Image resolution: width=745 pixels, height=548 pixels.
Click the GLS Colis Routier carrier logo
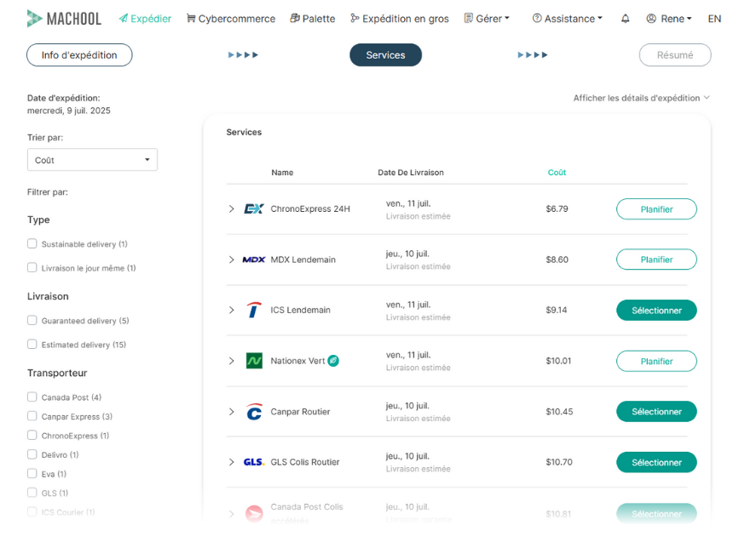254,462
